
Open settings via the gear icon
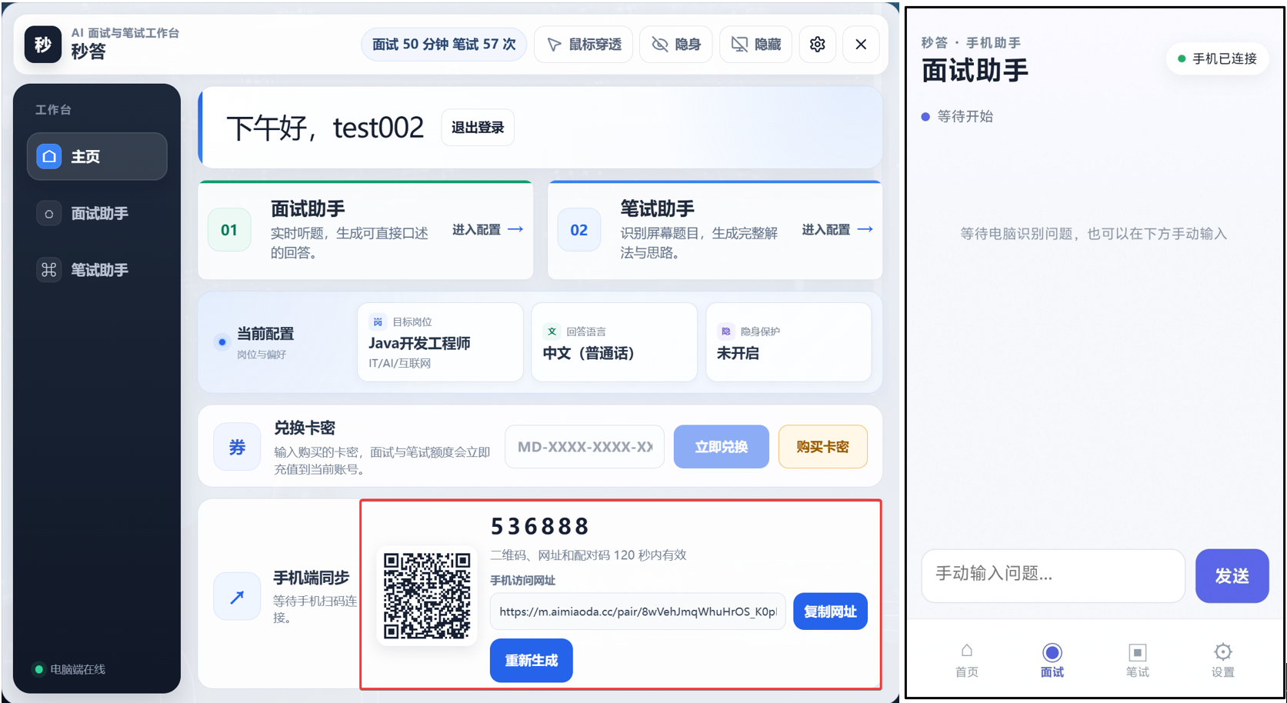pyautogui.click(x=818, y=45)
